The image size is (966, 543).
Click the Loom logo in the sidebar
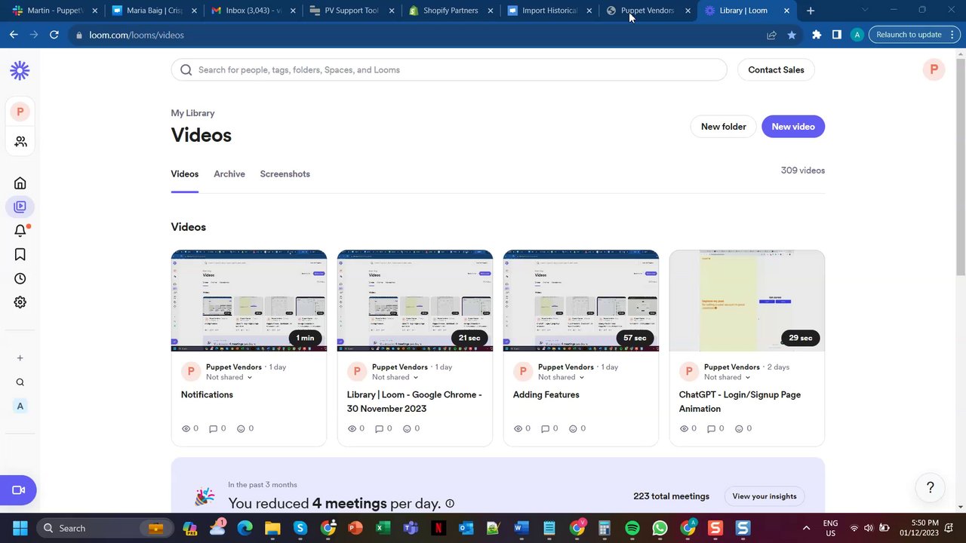(20, 70)
